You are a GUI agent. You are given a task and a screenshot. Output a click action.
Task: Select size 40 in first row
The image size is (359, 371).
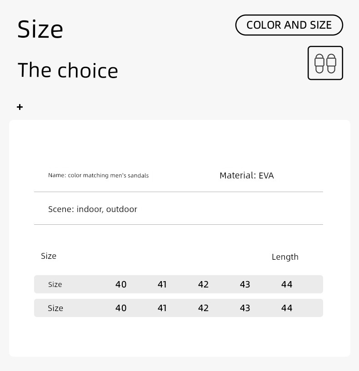pos(121,284)
